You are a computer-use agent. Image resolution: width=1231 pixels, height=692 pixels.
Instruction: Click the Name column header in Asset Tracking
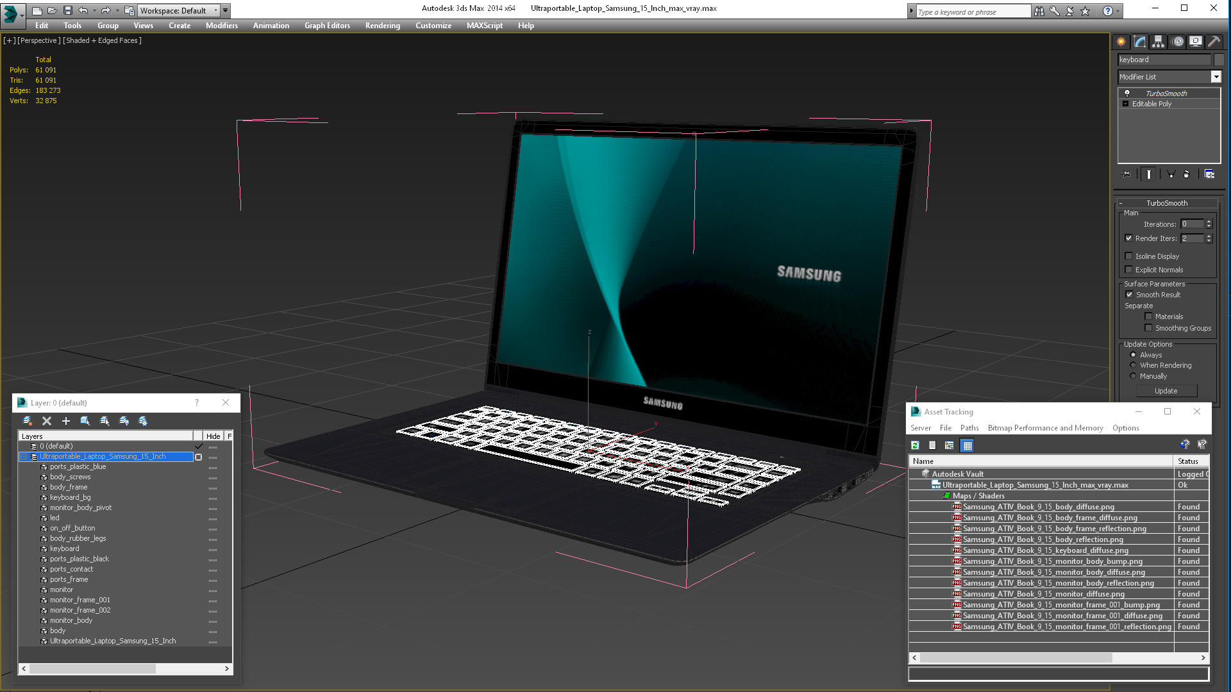pyautogui.click(x=1041, y=461)
